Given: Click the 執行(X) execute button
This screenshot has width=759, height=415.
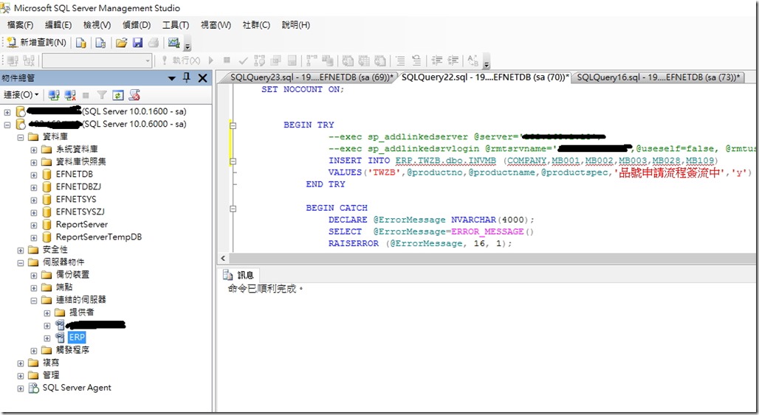Looking at the screenshot, I should [x=180, y=60].
